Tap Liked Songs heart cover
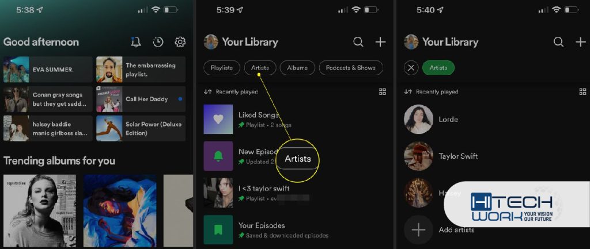This screenshot has width=590, height=249. [218, 120]
